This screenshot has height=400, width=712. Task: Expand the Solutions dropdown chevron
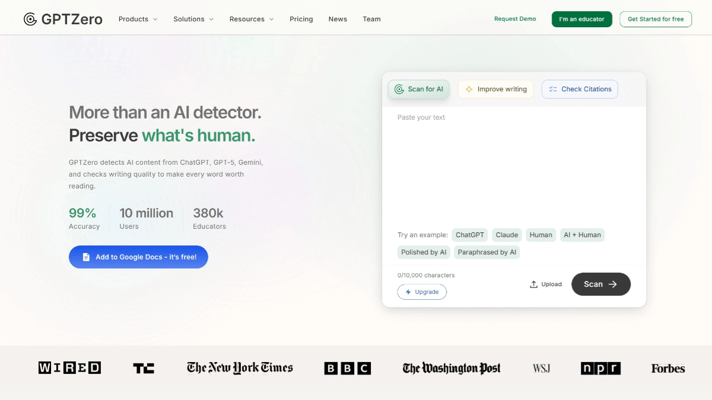(x=211, y=20)
